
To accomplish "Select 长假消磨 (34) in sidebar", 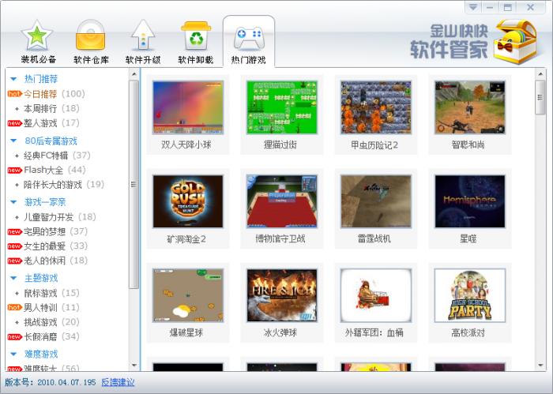I will pyautogui.click(x=51, y=336).
